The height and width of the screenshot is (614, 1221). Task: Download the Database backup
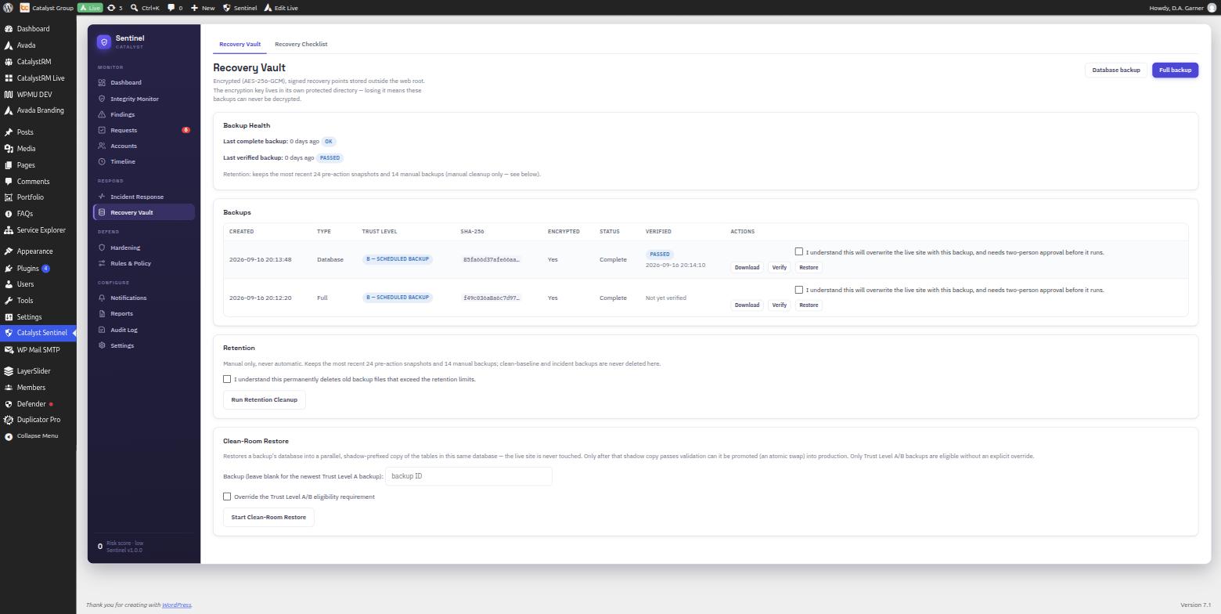tap(747, 267)
